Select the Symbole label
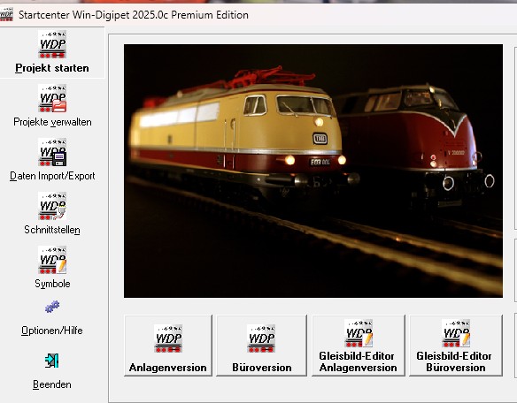Viewport: 517px width, 403px height. click(x=52, y=284)
